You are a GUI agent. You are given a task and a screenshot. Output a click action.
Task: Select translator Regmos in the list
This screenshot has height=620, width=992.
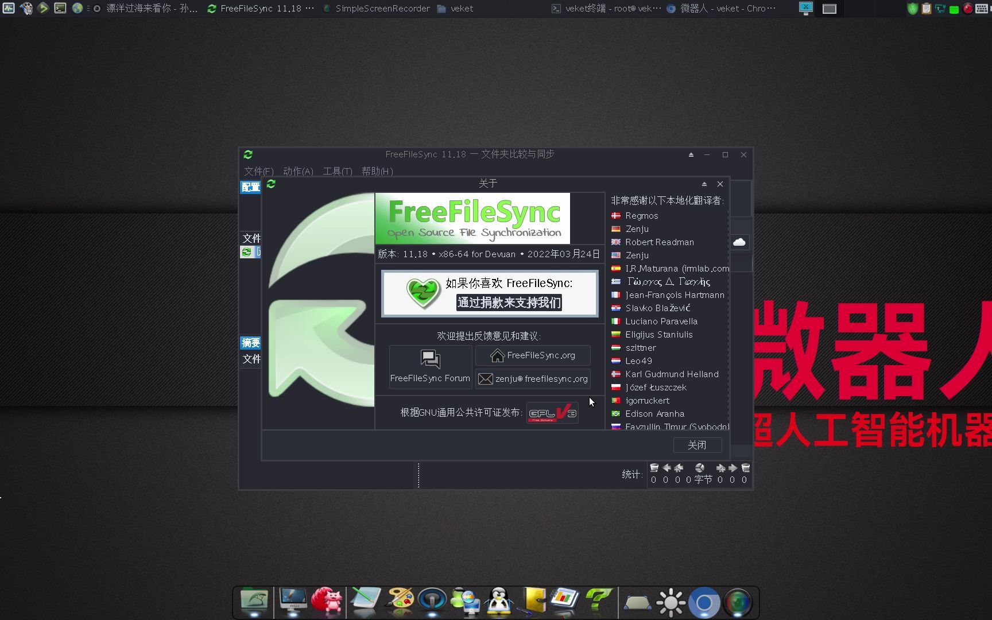(641, 216)
